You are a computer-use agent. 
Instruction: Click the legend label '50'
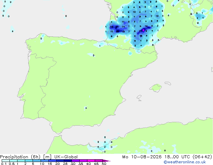[x=104, y=164]
